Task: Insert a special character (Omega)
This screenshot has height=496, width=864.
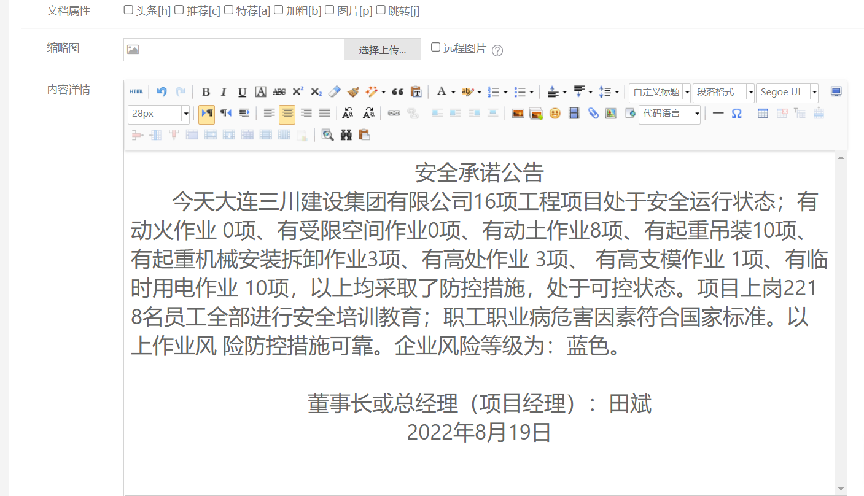Action: tap(736, 113)
